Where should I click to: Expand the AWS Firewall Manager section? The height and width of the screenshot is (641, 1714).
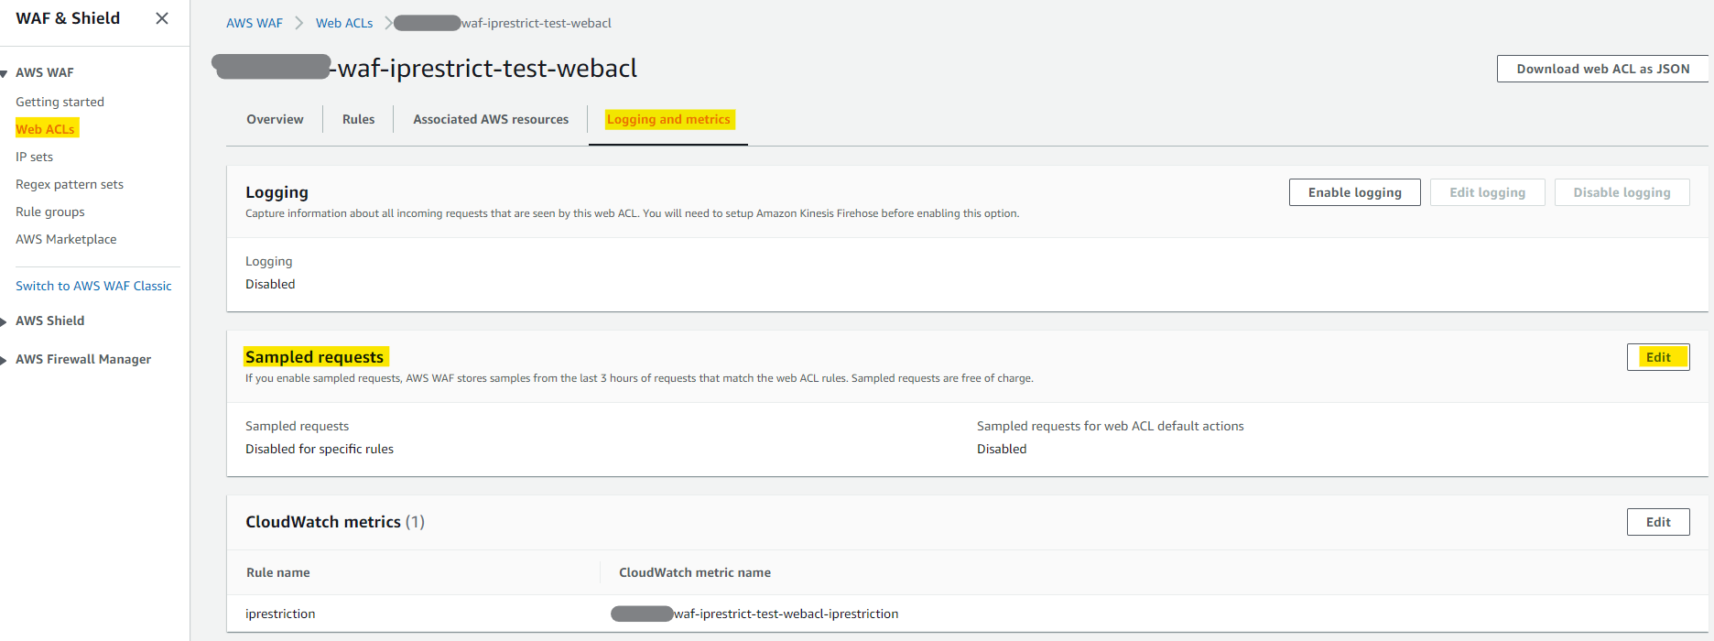5,360
